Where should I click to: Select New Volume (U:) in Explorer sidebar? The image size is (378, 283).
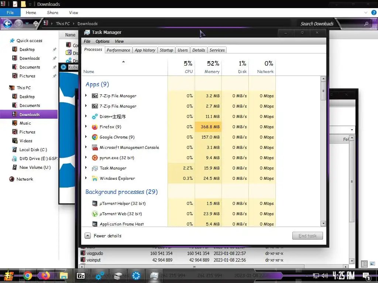(35, 167)
